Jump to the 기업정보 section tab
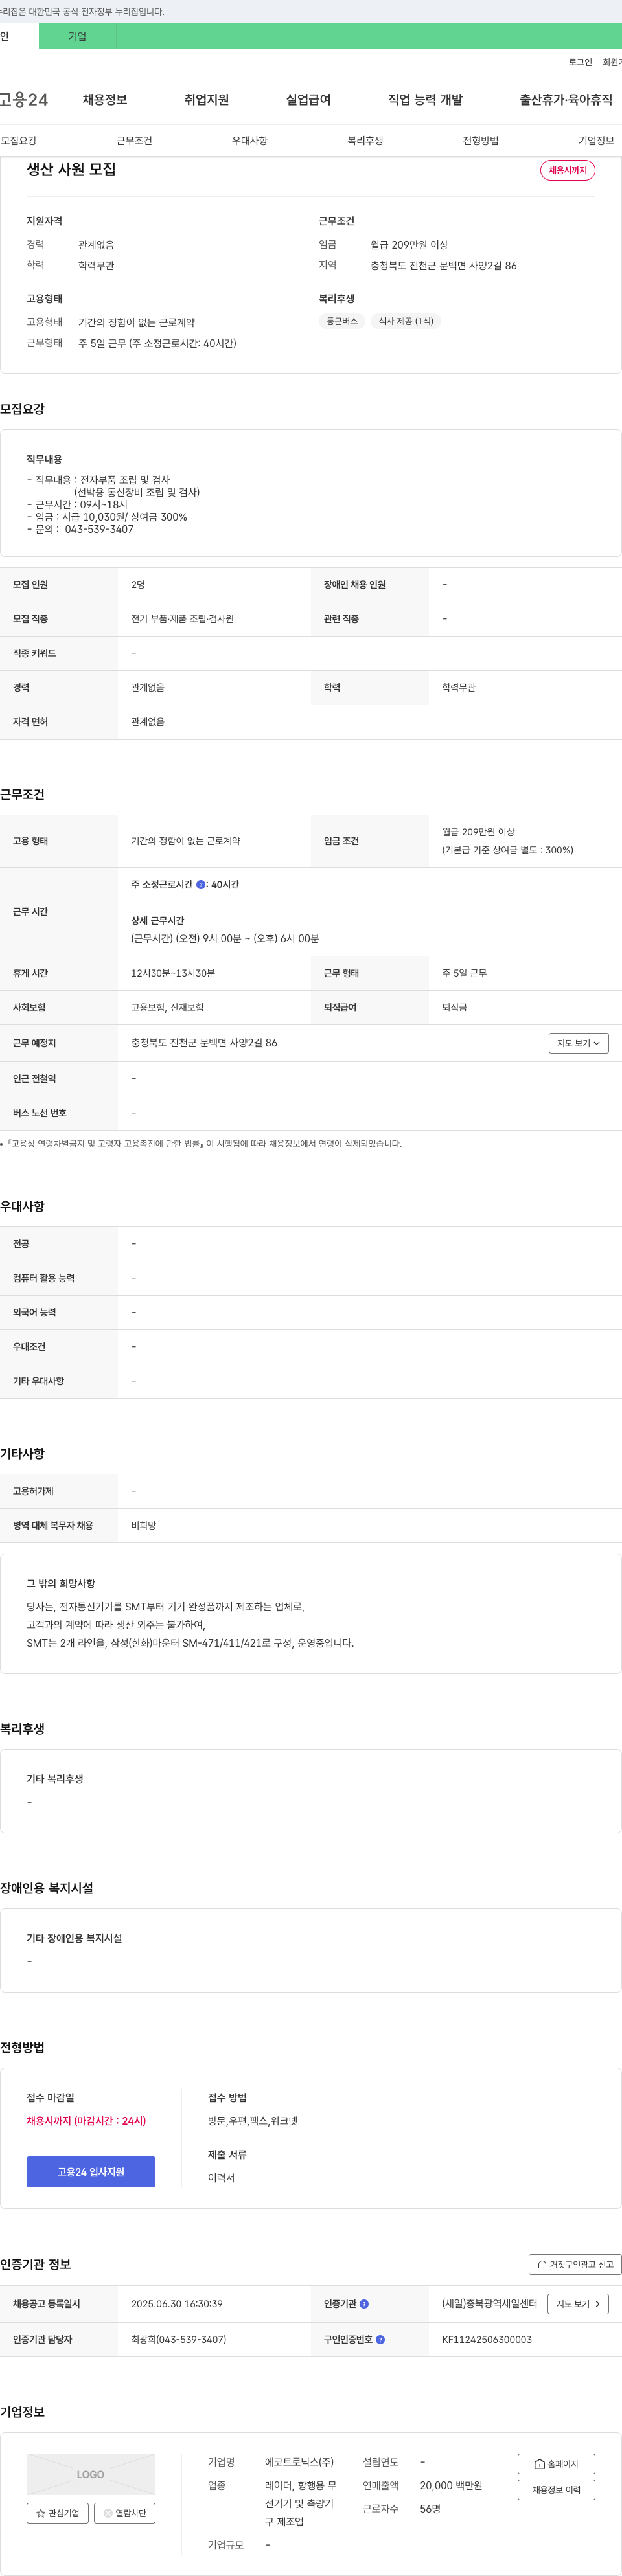 596,141
